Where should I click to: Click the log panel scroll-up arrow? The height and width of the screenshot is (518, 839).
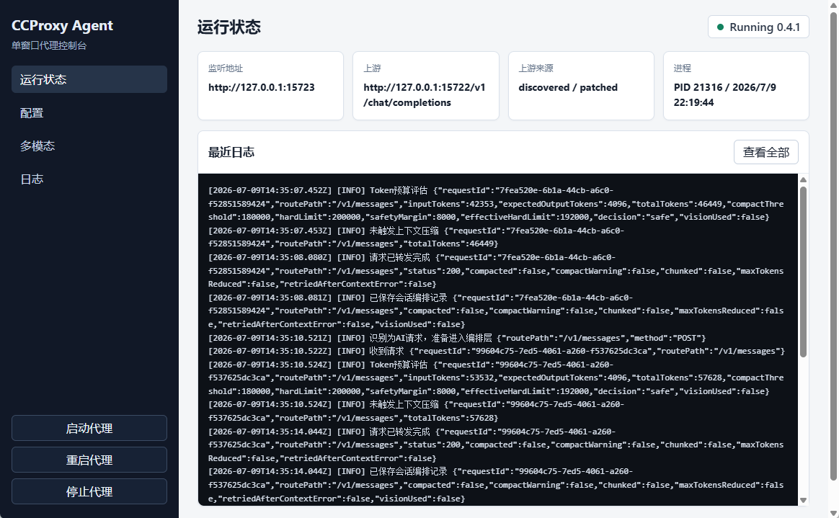803,180
